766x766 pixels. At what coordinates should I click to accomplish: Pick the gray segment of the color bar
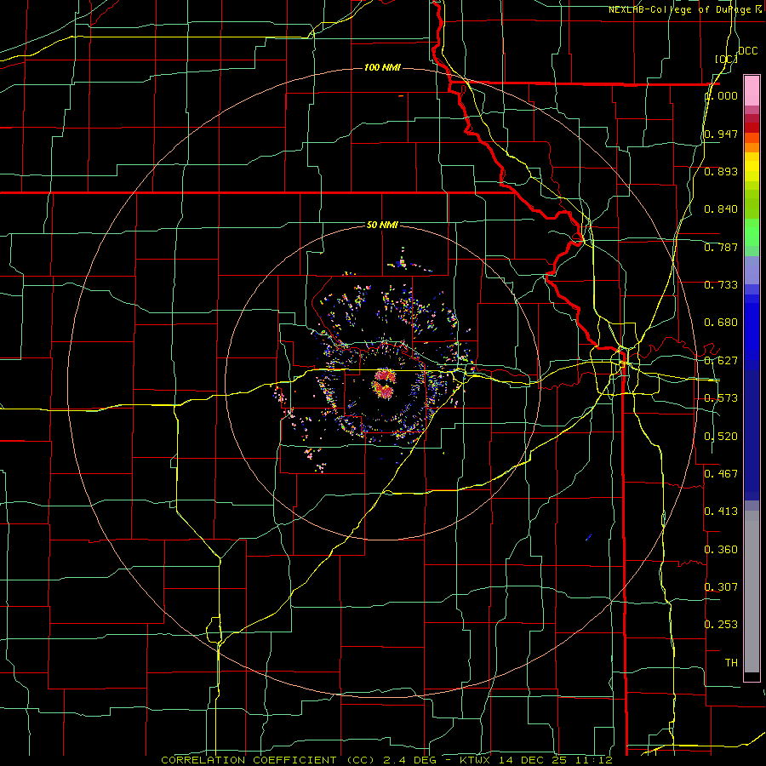coord(752,592)
